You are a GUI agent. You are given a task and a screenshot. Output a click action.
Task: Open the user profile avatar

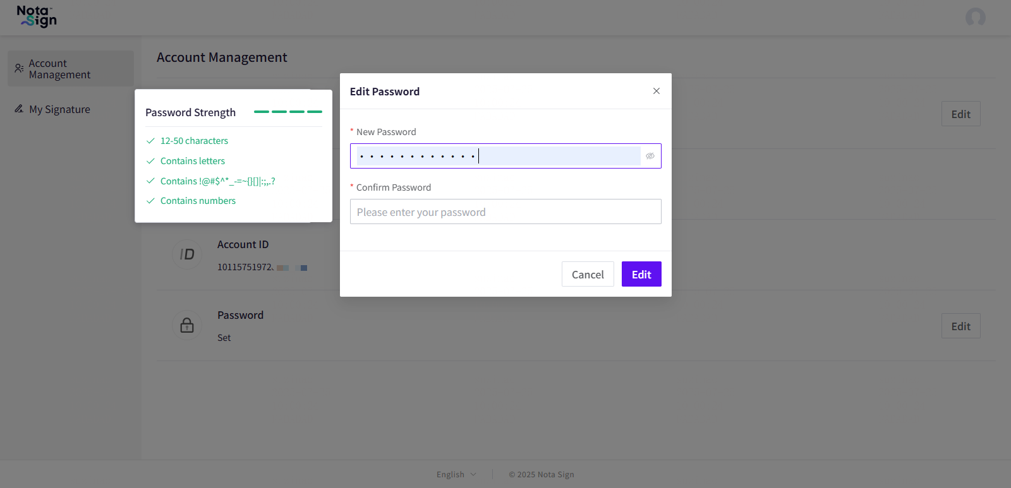coord(975,17)
